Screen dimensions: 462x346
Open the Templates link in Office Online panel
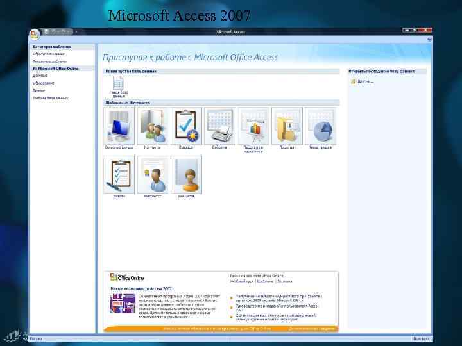265,281
